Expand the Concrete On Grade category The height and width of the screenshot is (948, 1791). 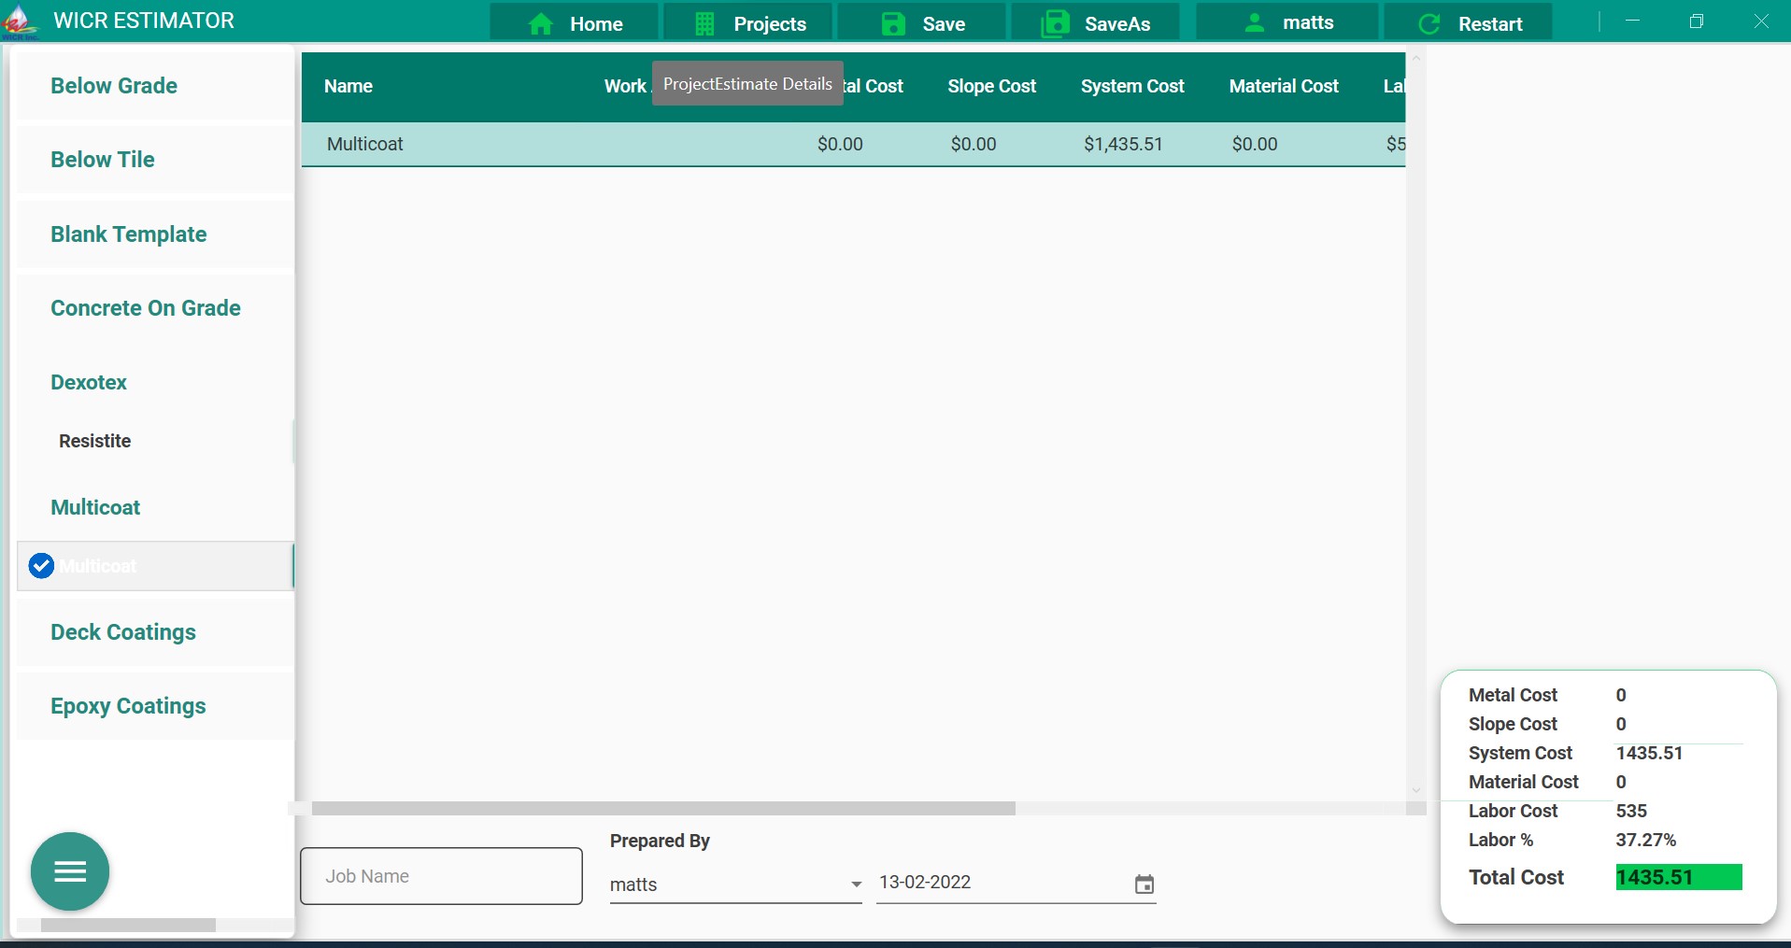155,308
